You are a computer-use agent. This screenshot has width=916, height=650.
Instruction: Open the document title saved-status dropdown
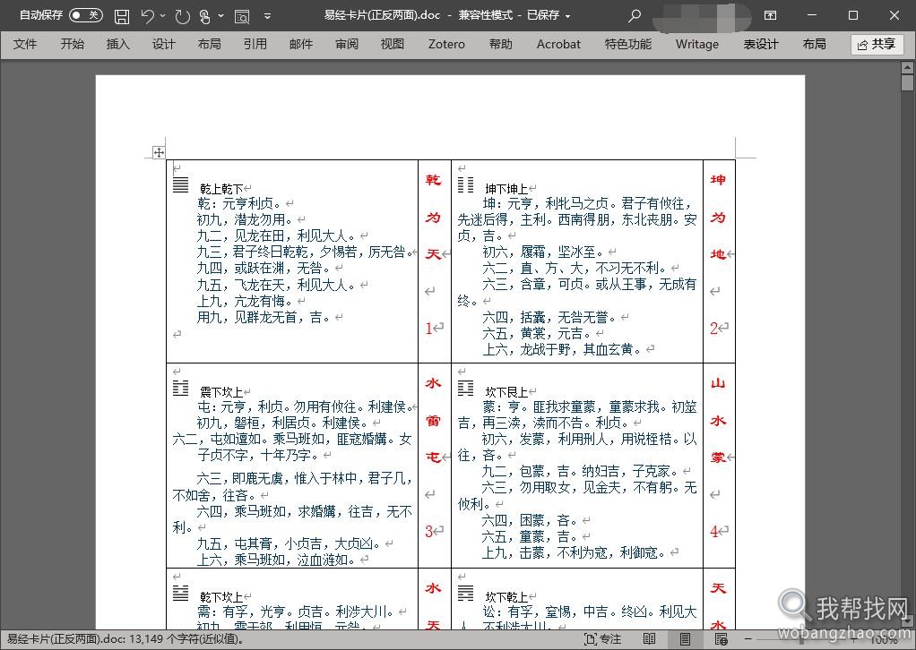click(x=567, y=16)
